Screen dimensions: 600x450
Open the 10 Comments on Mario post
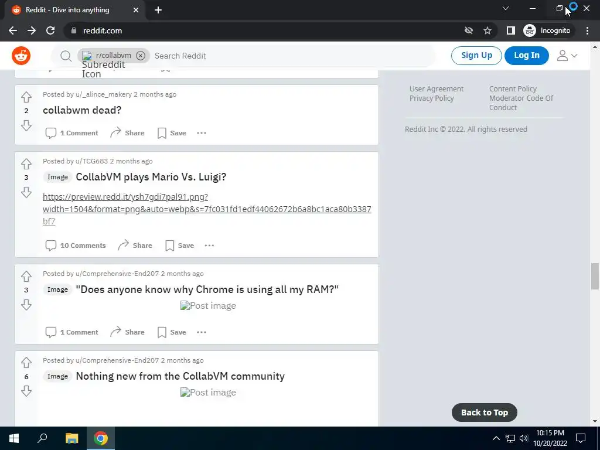pyautogui.click(x=76, y=246)
